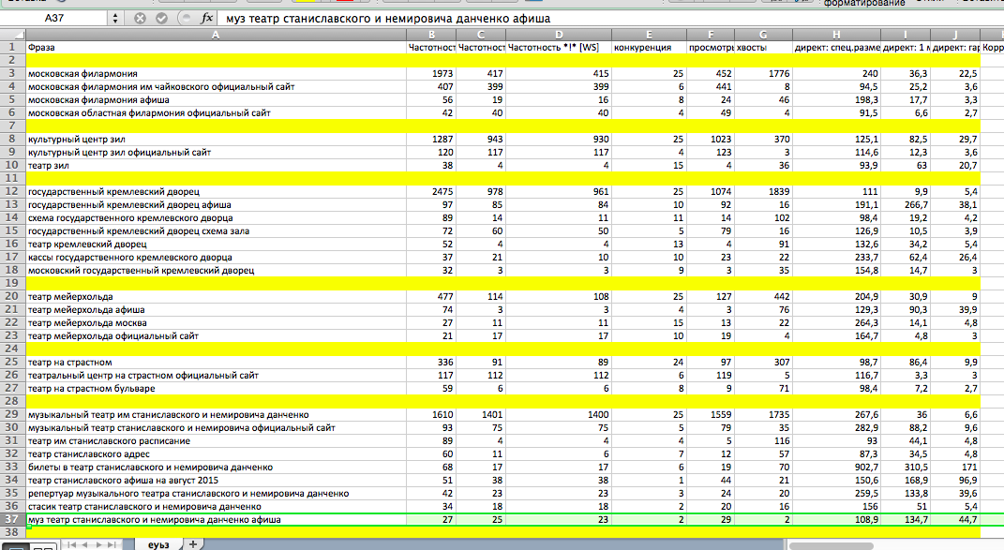
Task: Click header cell Частотность *!* [WS]
Action: coord(559,48)
